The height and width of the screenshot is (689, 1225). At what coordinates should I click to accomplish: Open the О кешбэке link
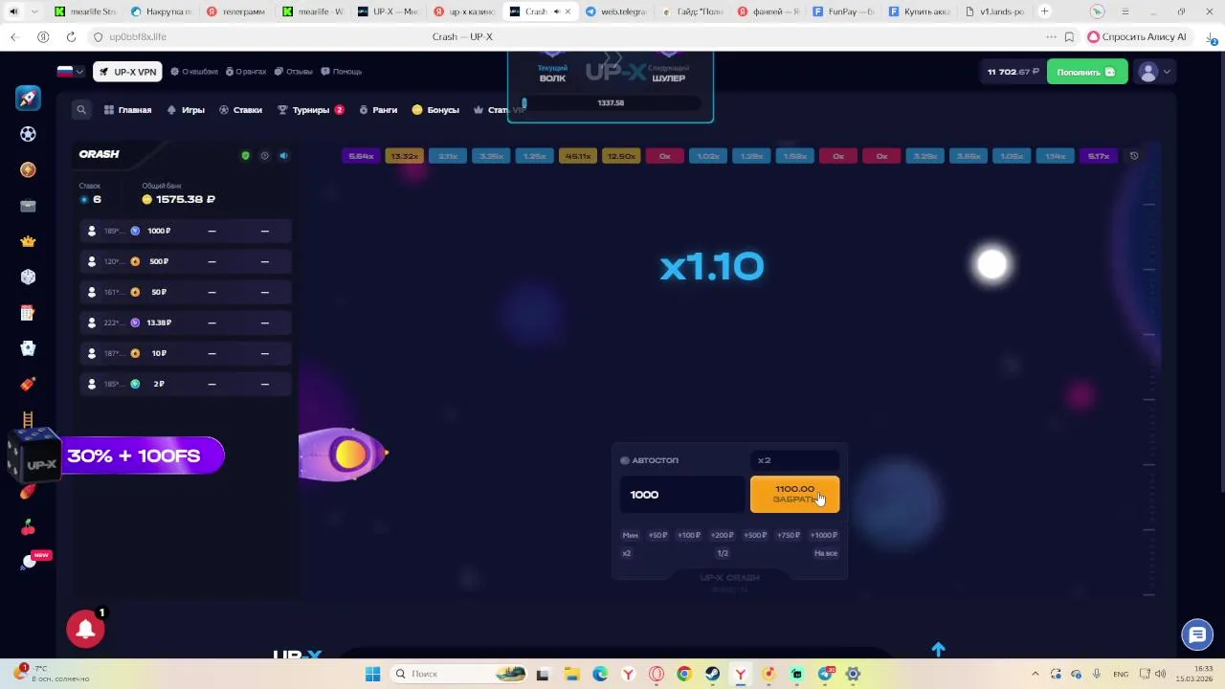(x=194, y=72)
